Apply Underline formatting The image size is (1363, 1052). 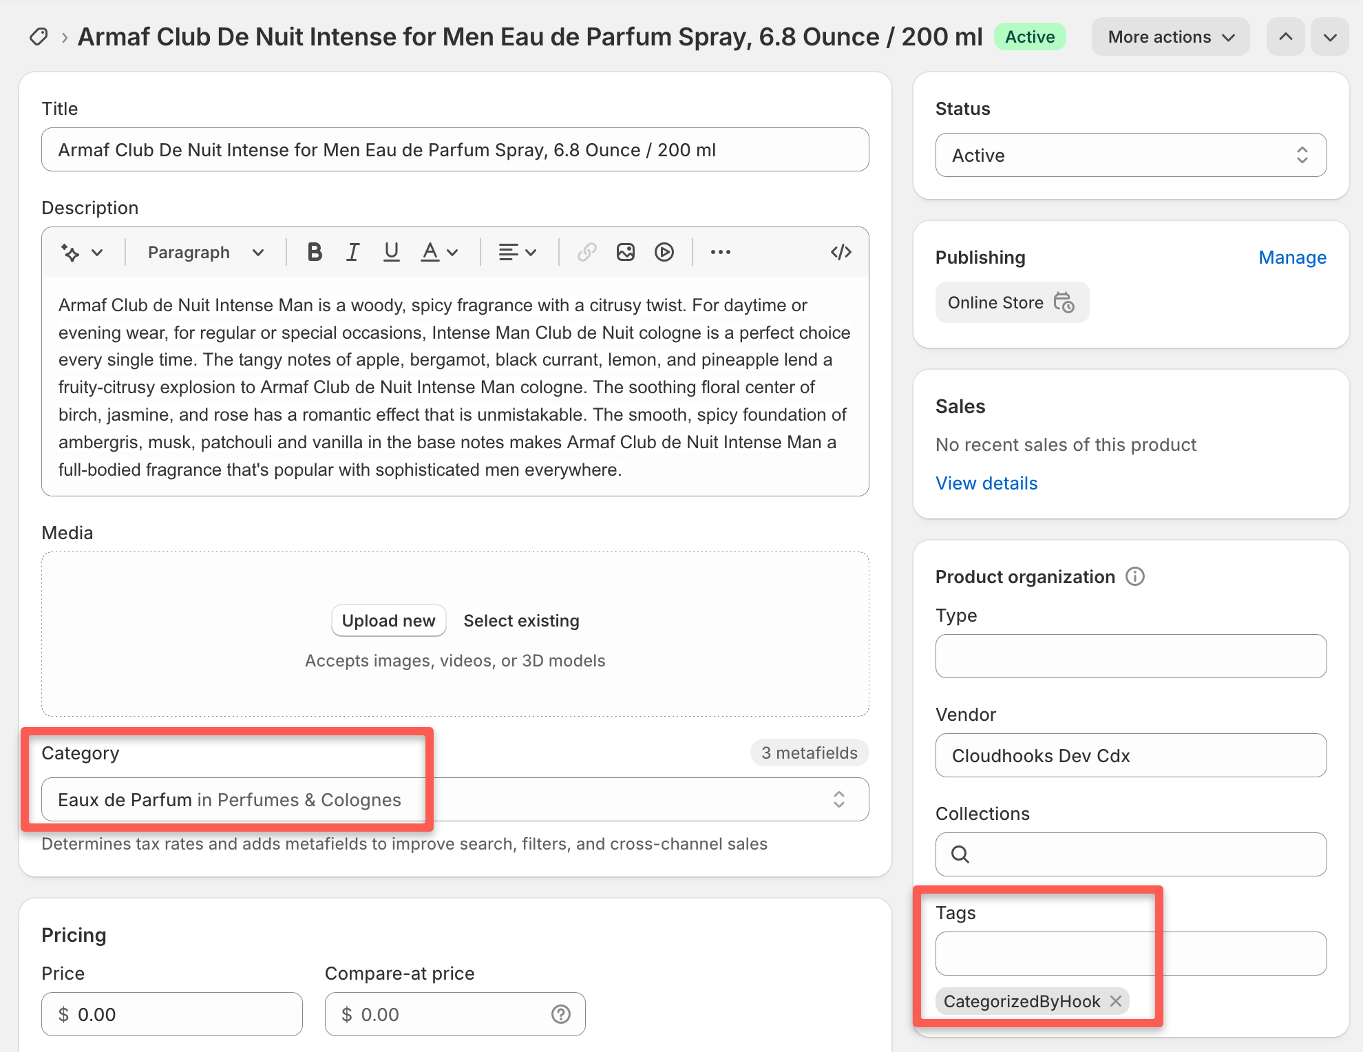pos(391,252)
